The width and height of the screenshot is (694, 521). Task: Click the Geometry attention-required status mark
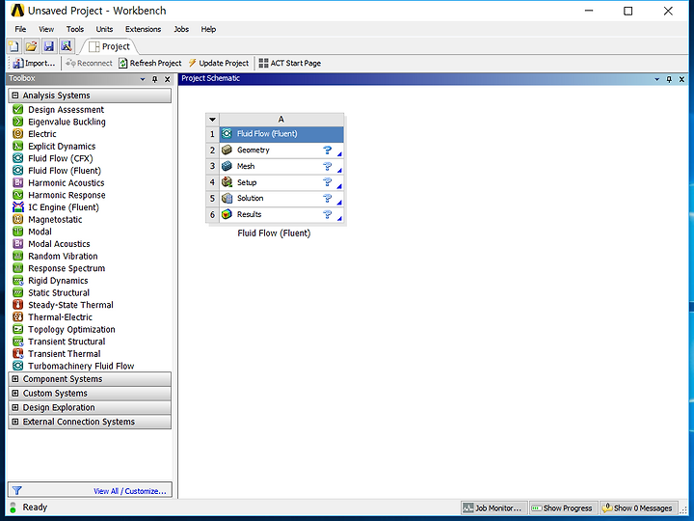pos(327,150)
